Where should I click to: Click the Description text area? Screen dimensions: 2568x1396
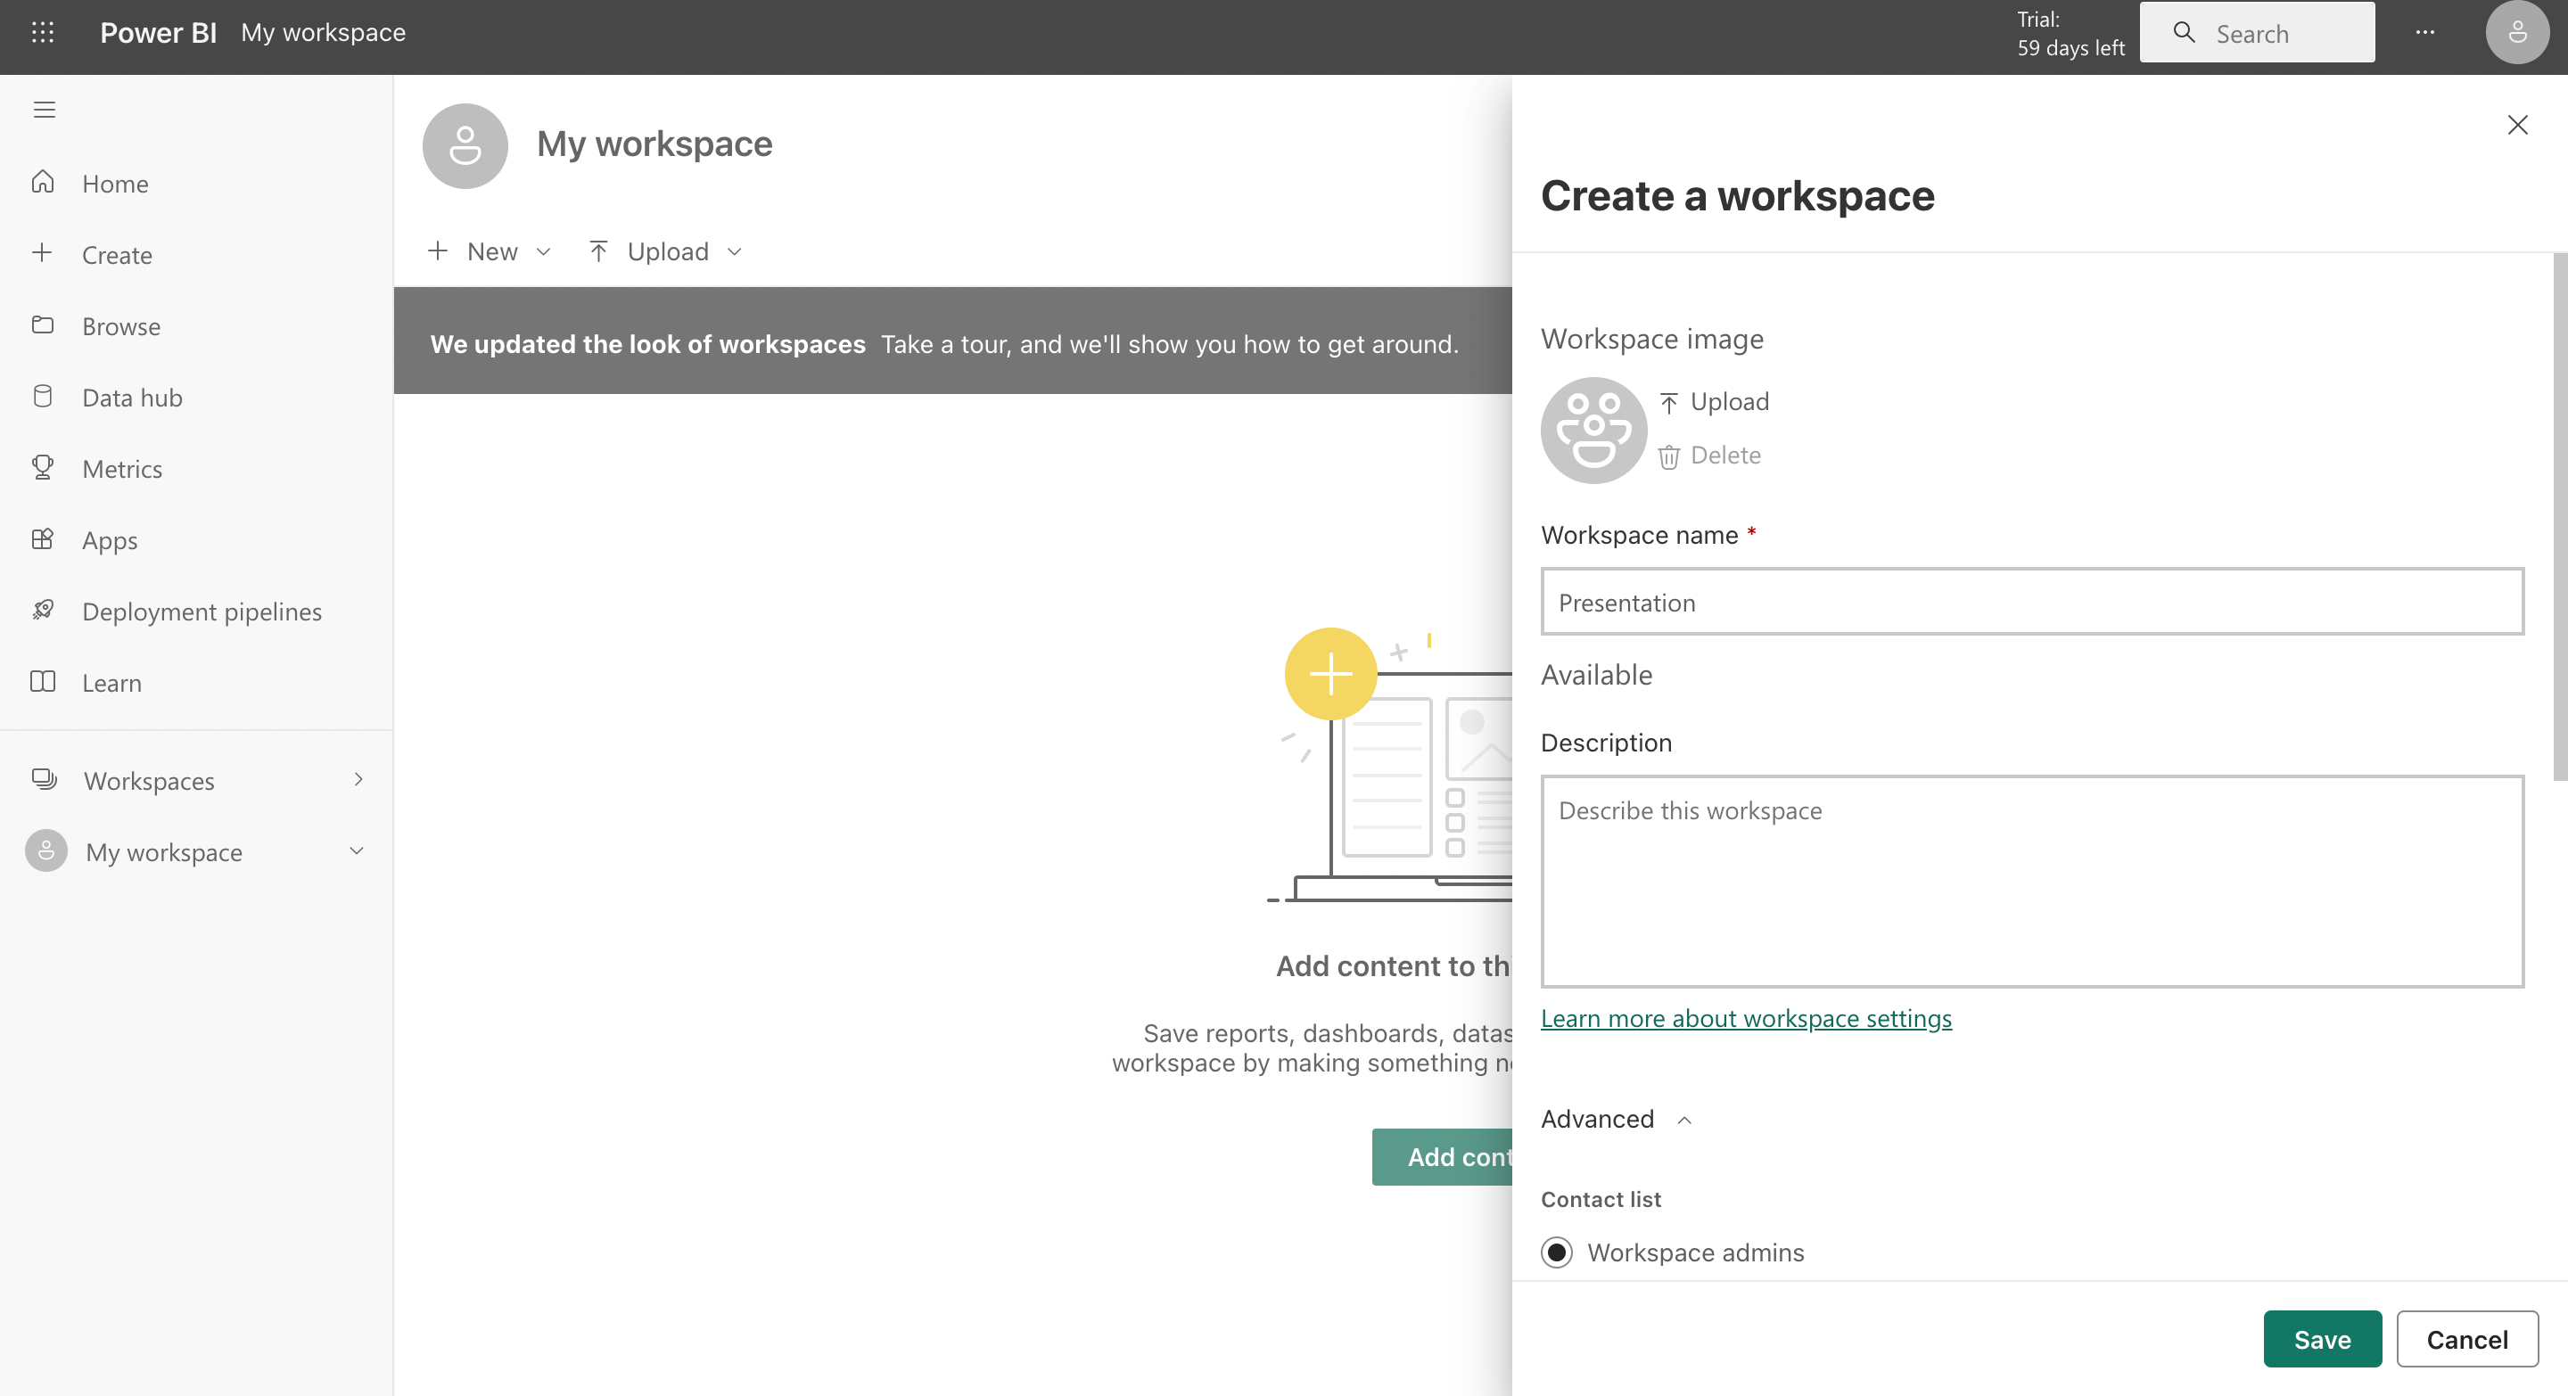point(2032,881)
